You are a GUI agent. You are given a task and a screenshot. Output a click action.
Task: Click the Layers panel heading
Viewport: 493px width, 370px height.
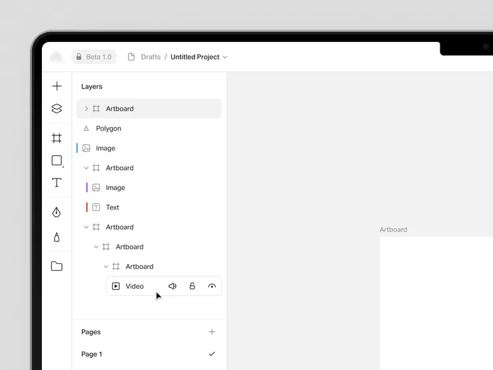click(92, 87)
